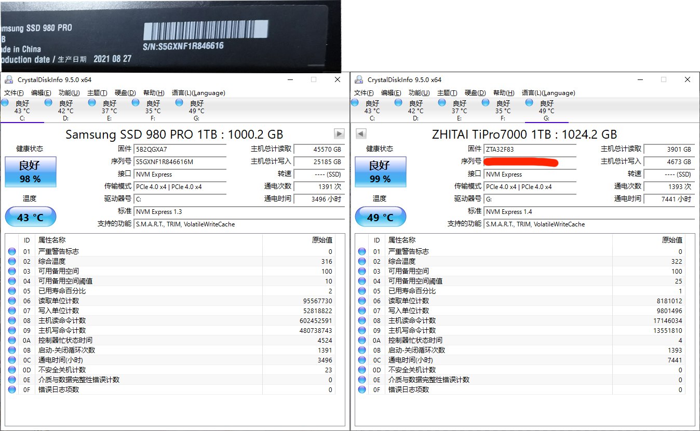
Task: Go to next disk with right arrow button
Action: click(339, 134)
